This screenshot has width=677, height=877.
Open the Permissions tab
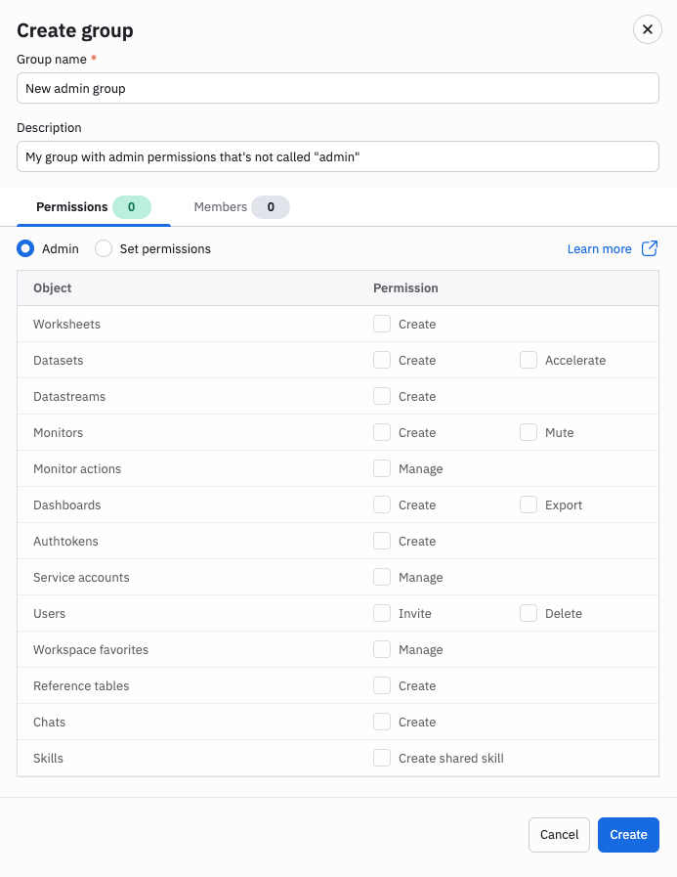point(94,207)
